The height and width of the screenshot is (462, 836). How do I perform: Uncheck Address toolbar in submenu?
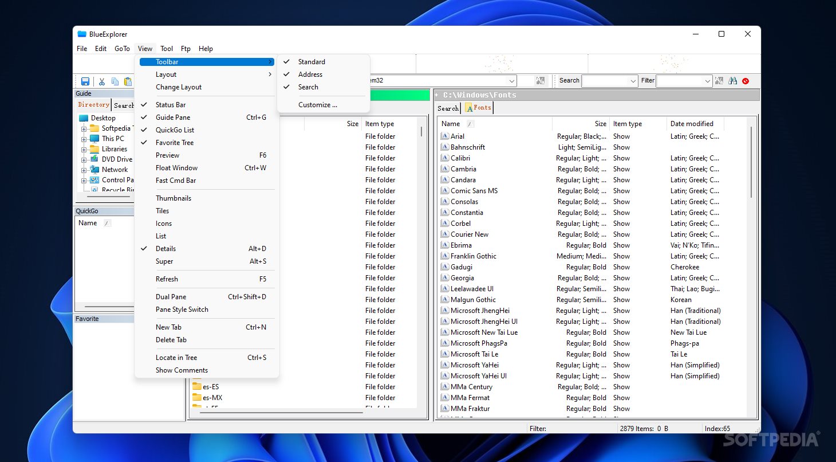click(324, 75)
